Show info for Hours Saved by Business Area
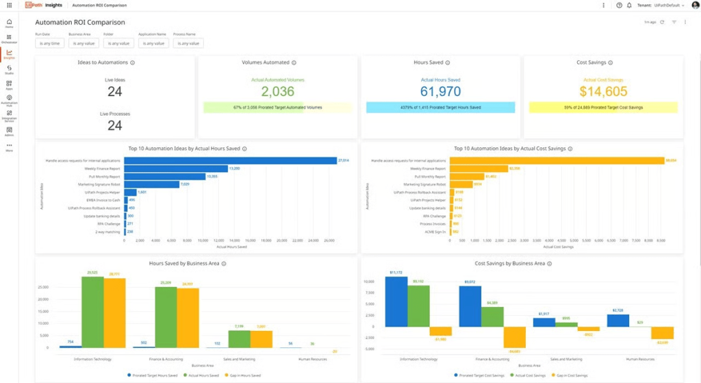The height and width of the screenshot is (383, 701). 224,264
